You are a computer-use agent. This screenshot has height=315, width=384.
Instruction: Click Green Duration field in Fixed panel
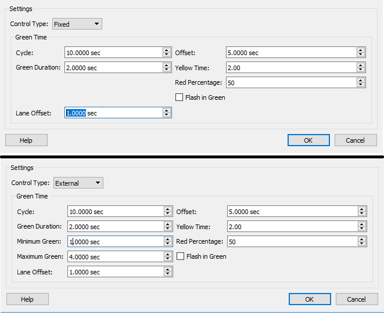tap(113, 67)
